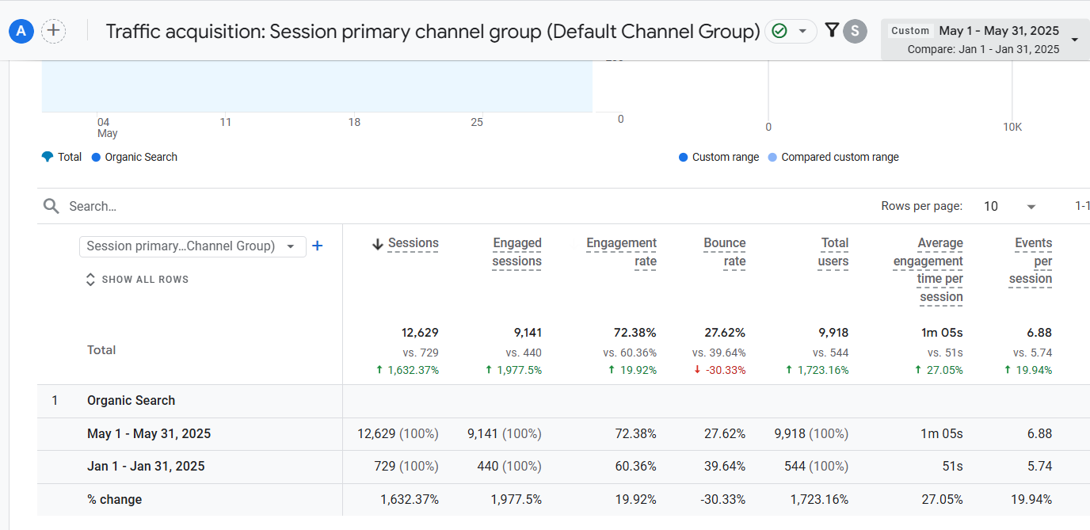Open the report filter funnel icon
1090x530 pixels.
pyautogui.click(x=831, y=30)
